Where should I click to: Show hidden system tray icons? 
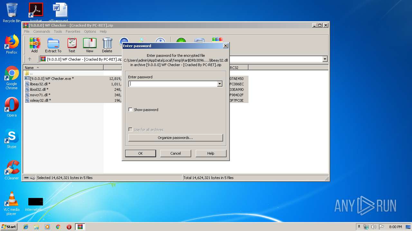(359, 227)
